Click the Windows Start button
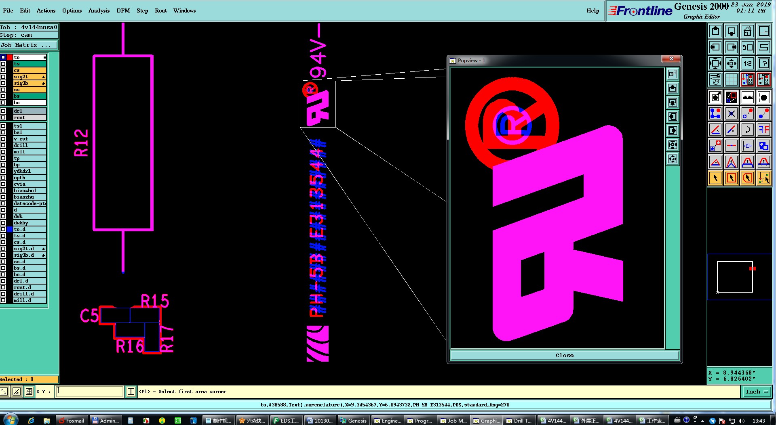Screen dimensions: 776x425 coord(10,420)
